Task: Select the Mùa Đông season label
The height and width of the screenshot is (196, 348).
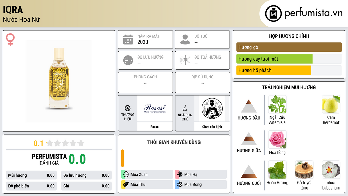Action: 193,184
